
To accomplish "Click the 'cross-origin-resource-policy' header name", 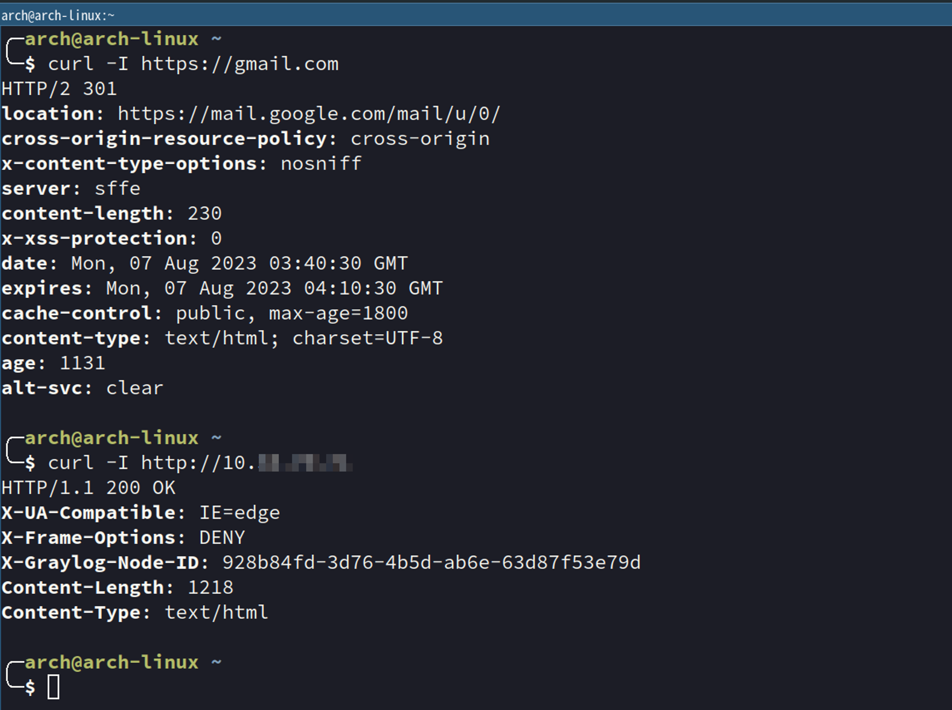I will pos(164,139).
